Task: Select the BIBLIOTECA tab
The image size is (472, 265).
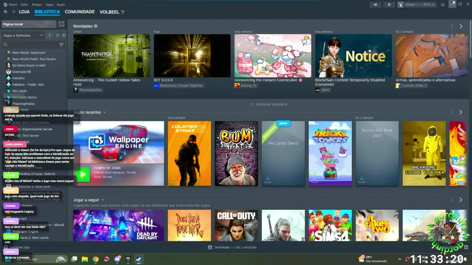Action: tap(47, 12)
